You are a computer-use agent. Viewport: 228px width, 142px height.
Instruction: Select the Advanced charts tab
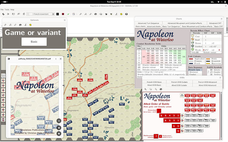pyautogui.click(x=154, y=26)
